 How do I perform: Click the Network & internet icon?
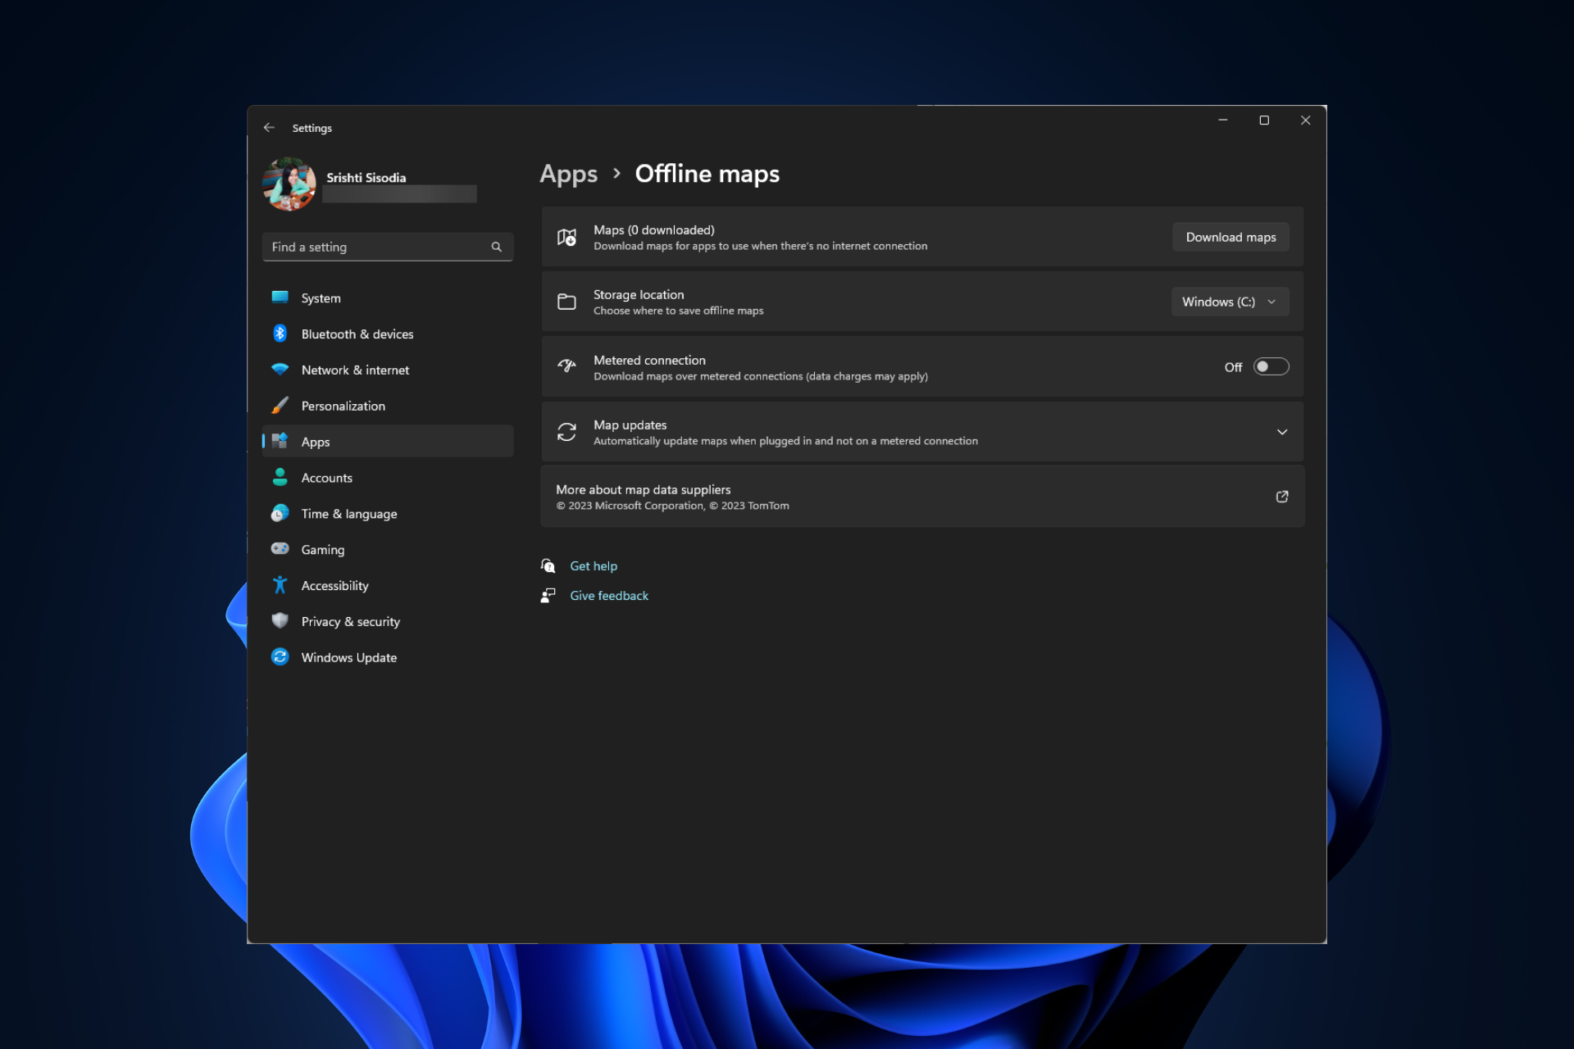click(x=280, y=370)
